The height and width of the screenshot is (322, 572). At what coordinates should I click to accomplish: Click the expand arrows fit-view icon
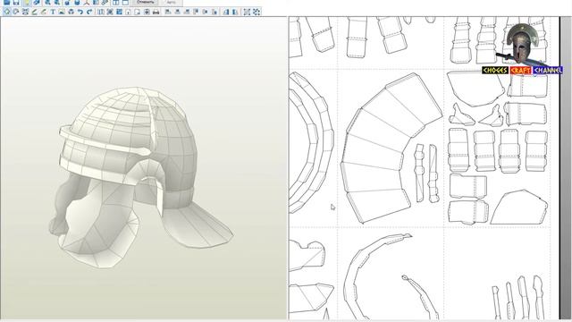click(247, 12)
